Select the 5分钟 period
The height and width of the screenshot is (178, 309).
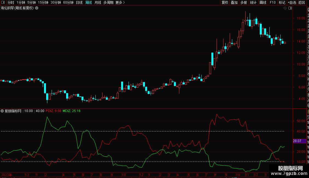tap(31, 2)
